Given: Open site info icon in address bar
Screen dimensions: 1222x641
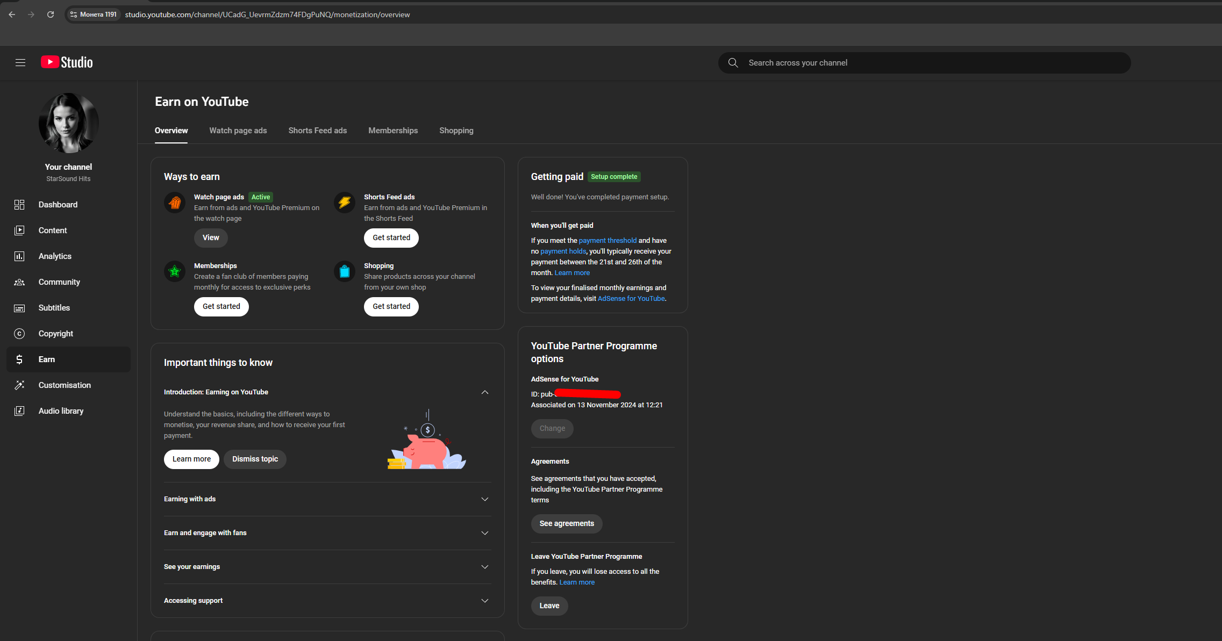Looking at the screenshot, I should click(x=74, y=15).
